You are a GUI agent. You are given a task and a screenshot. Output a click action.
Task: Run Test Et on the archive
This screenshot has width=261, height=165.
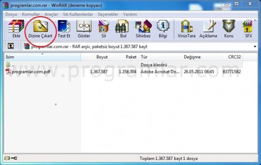(x=64, y=29)
